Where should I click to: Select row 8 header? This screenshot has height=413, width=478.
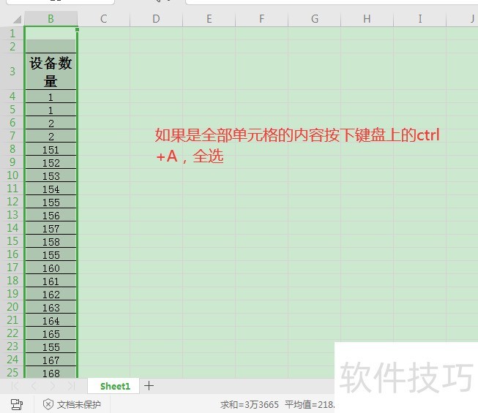click(12, 149)
